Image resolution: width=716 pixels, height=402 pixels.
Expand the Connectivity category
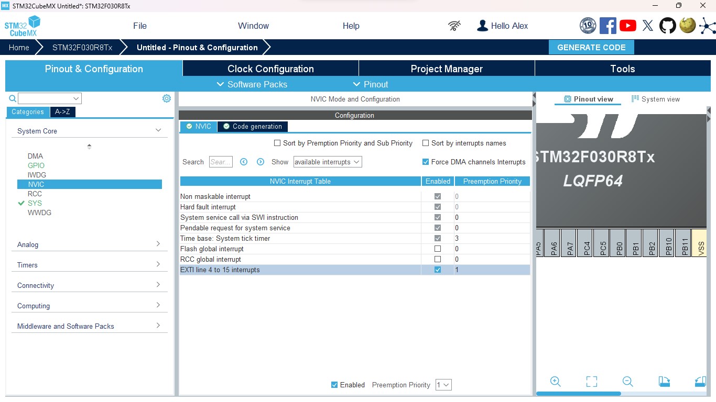158,285
